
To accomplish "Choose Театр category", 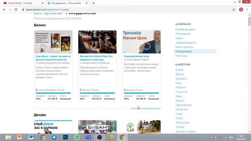I will [179, 118].
